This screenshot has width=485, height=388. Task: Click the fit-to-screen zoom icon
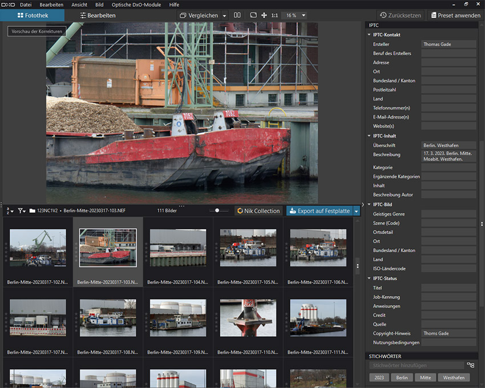point(253,15)
